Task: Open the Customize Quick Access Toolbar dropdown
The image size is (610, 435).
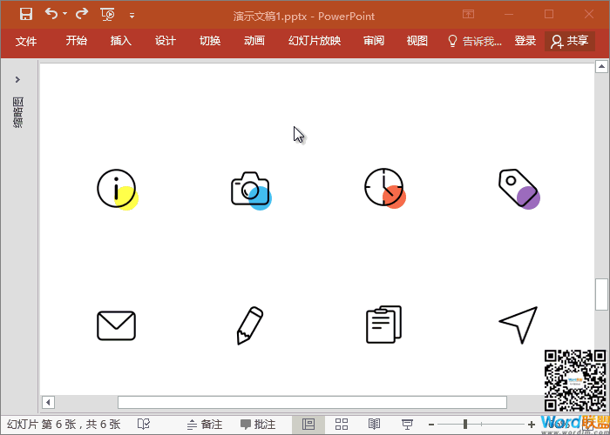Action: 132,15
